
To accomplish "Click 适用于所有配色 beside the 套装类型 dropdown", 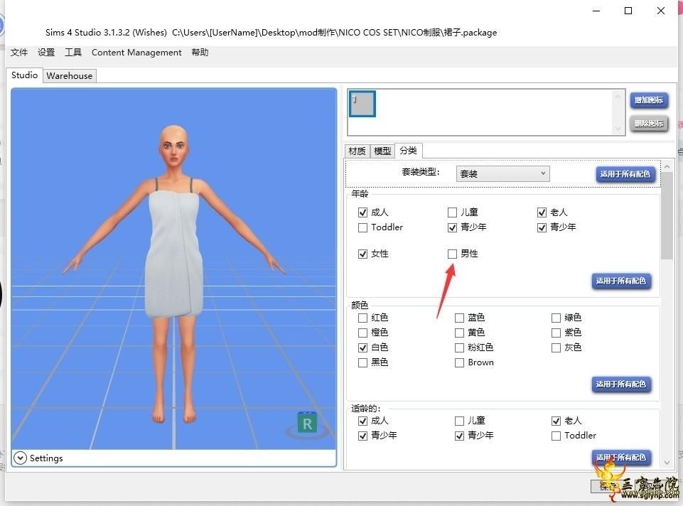I will [625, 174].
